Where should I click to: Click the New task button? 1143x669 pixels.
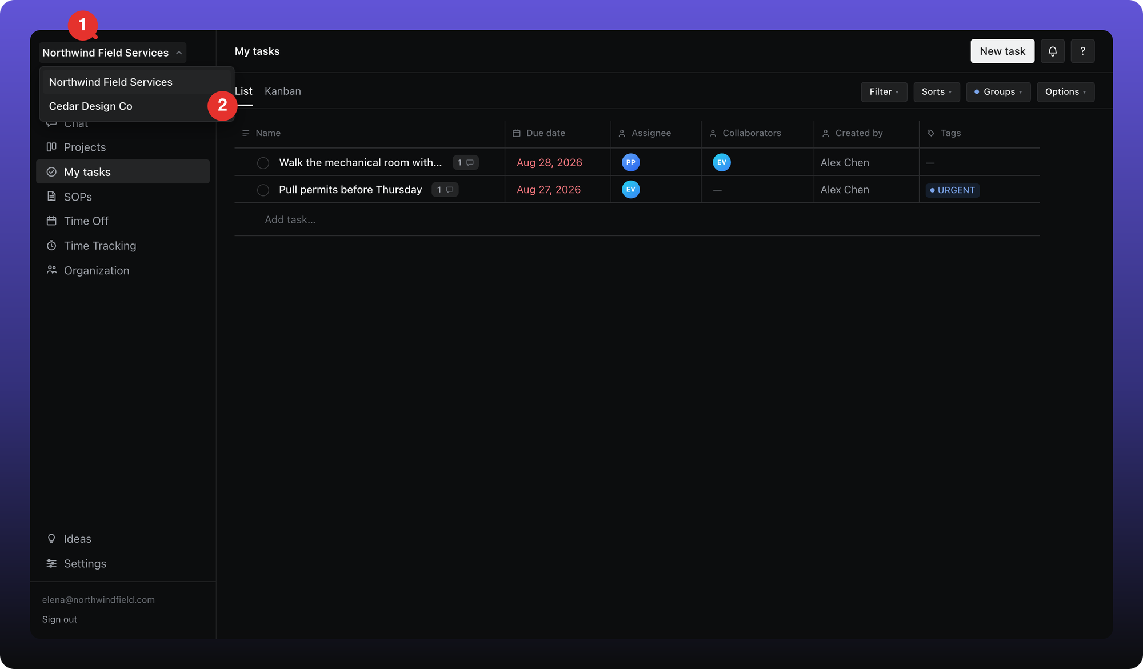[1002, 51]
